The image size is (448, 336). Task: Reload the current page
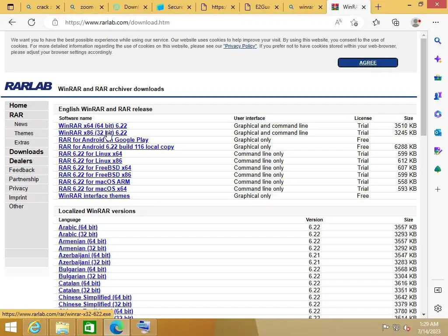coord(31,22)
